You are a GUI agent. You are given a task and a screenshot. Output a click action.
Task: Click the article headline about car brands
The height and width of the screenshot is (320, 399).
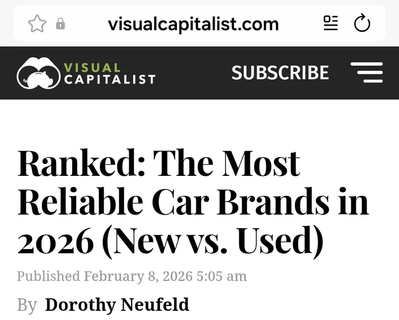(x=194, y=203)
